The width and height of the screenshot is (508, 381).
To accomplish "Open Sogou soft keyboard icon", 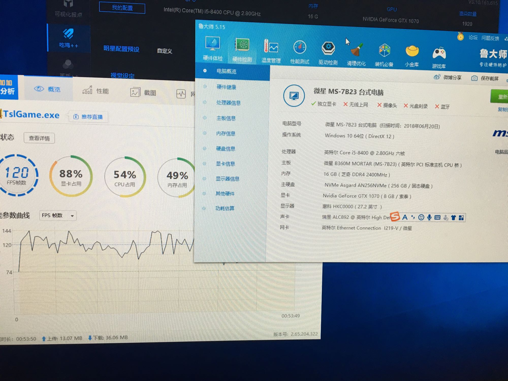I will pyautogui.click(x=437, y=217).
